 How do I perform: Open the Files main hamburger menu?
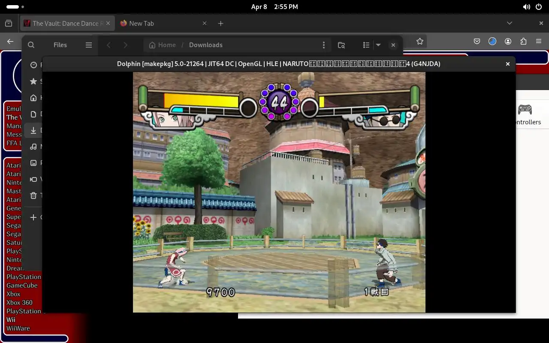click(x=89, y=45)
